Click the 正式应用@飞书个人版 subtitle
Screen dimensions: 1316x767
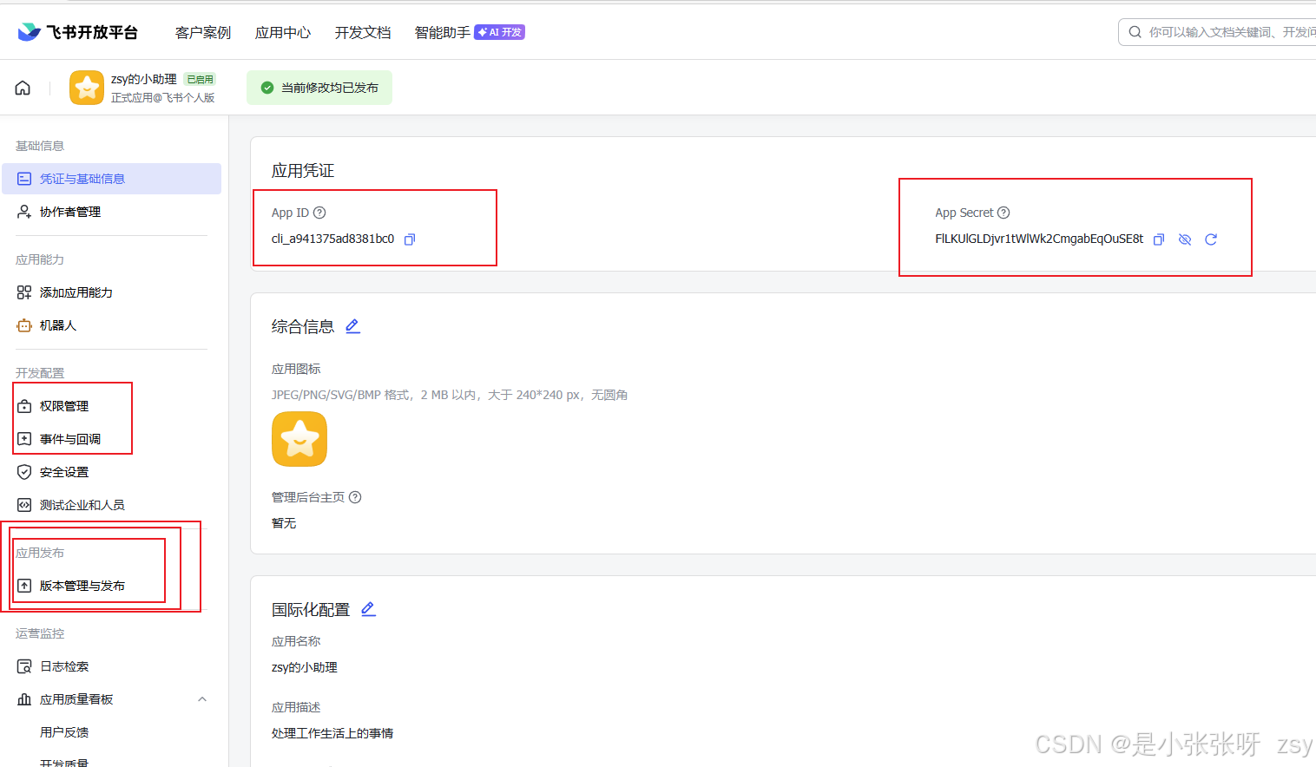(x=163, y=97)
